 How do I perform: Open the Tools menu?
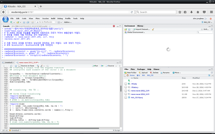coord(75,19)
